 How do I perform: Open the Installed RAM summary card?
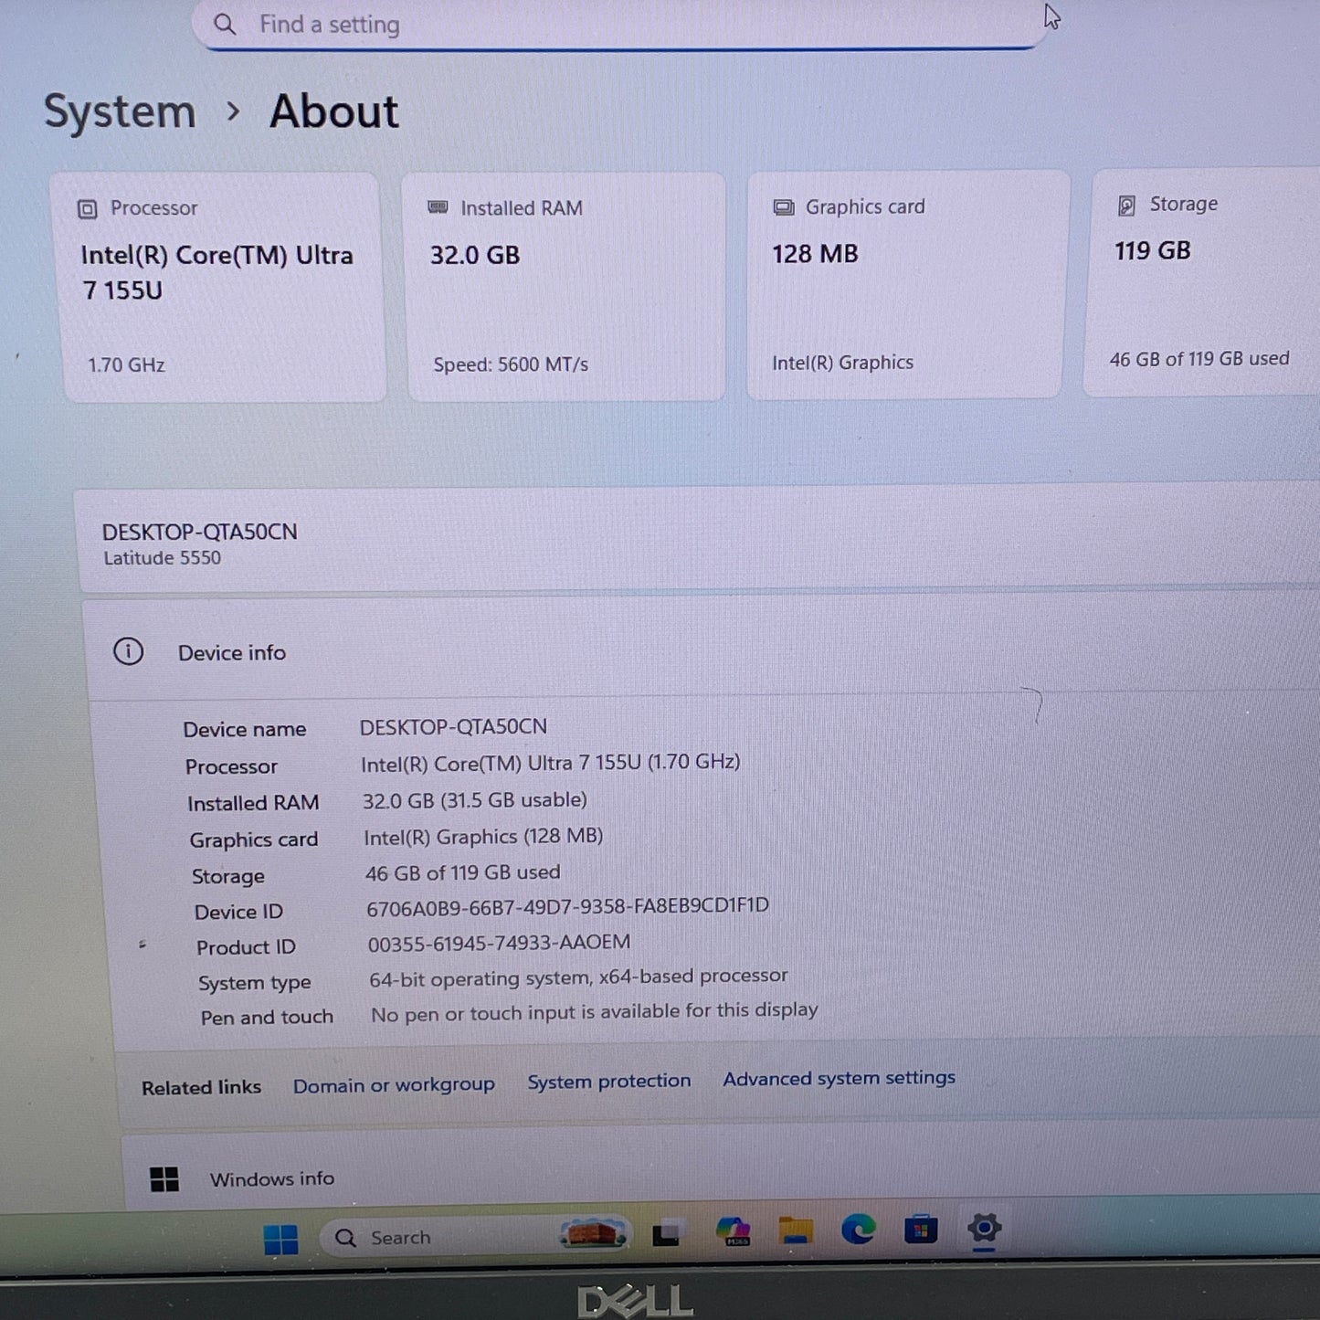(565, 286)
